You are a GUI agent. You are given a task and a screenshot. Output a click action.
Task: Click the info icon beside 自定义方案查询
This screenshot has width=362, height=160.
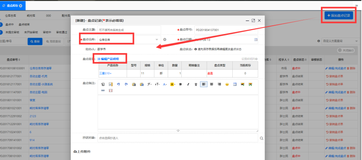tap(319, 41)
